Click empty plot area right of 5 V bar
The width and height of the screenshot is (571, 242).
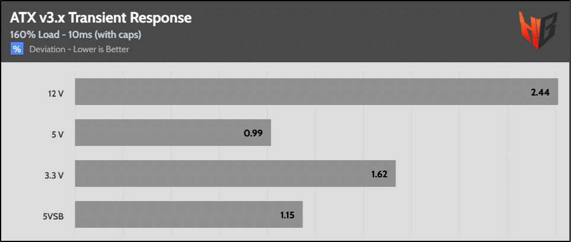[x=415, y=132]
